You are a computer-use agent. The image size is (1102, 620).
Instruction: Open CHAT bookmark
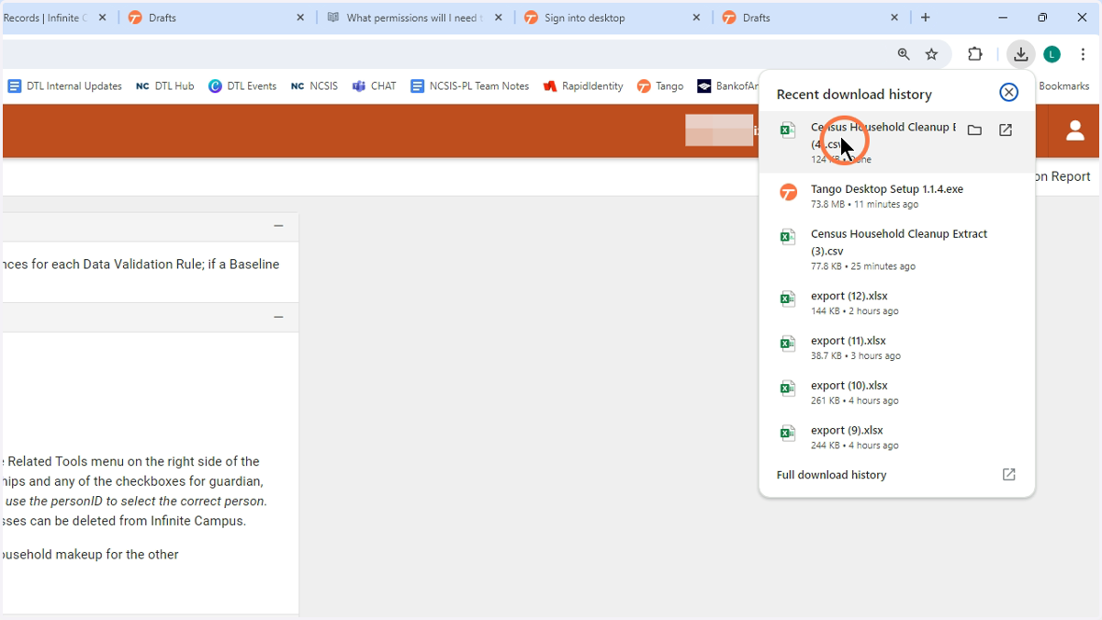coord(374,86)
